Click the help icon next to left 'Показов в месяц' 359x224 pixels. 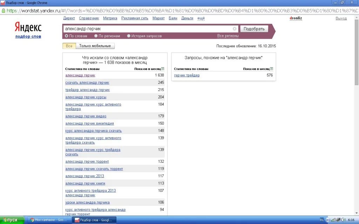(x=163, y=69)
